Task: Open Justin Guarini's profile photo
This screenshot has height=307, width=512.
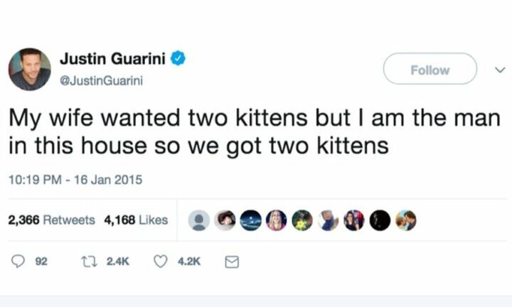Action: click(29, 70)
